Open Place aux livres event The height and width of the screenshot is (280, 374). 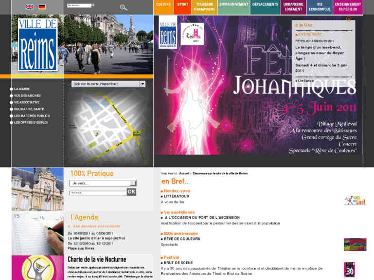click(81, 248)
